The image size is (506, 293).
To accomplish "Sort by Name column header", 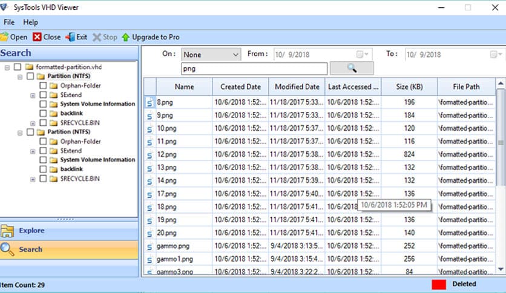I will [184, 87].
